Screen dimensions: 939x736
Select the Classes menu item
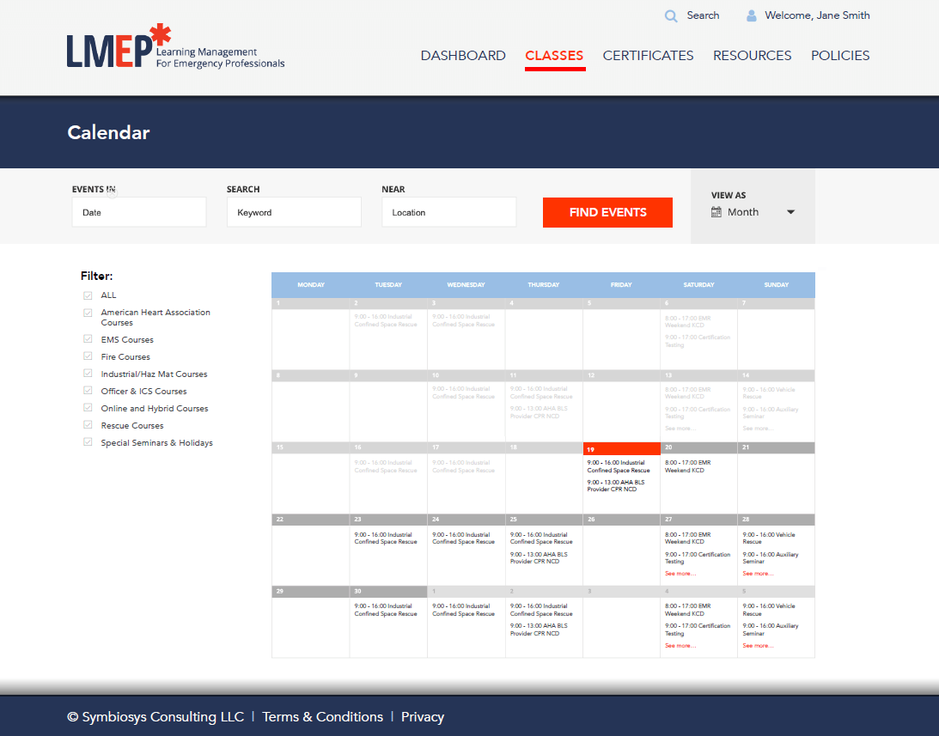[554, 56]
